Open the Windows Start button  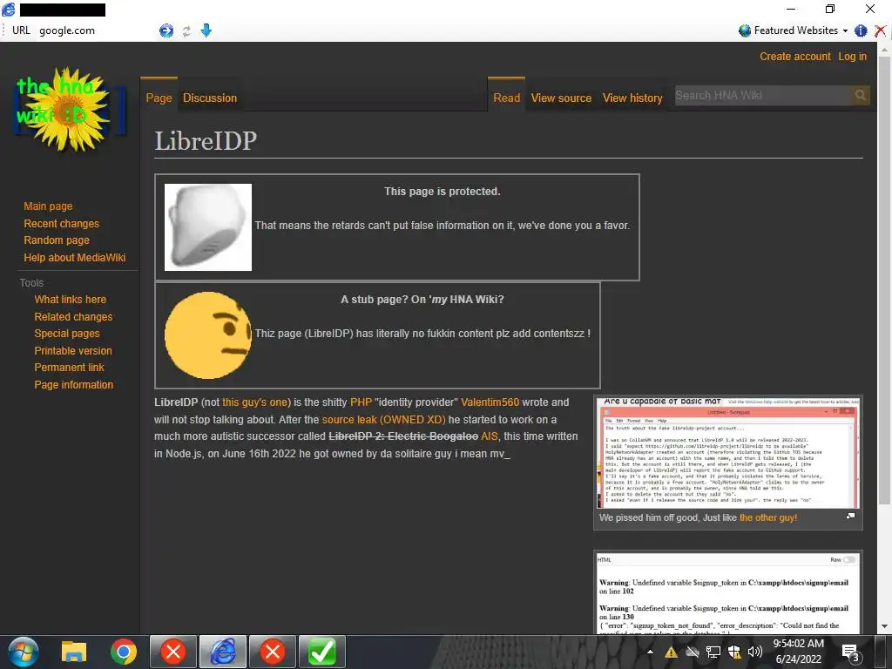tap(24, 652)
